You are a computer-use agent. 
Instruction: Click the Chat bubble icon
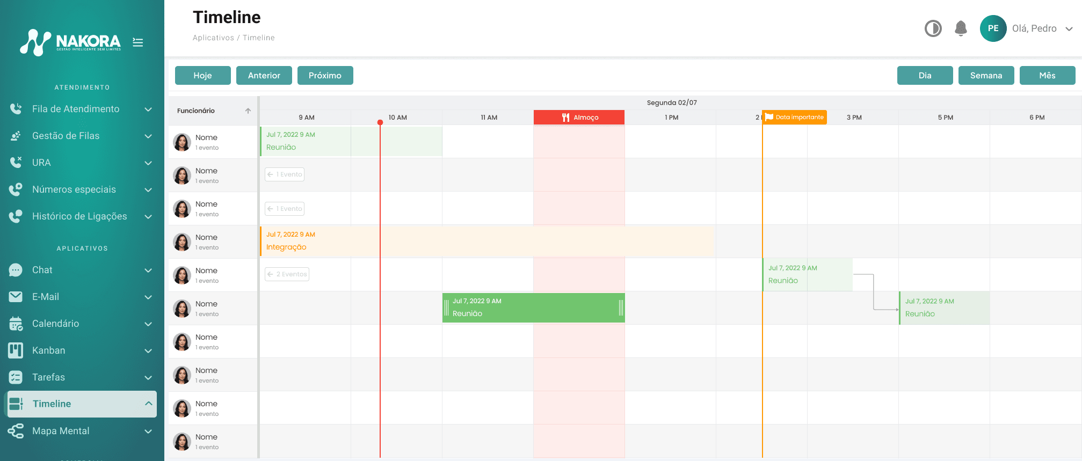pos(16,270)
